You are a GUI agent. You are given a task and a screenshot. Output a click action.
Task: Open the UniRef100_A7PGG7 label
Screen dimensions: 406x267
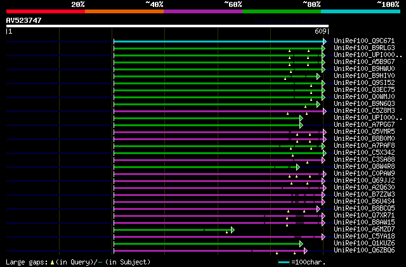[x=364, y=125]
